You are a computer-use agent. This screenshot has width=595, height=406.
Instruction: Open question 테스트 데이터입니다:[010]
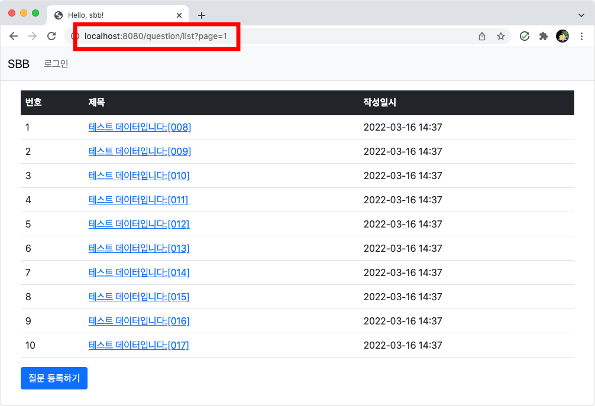tap(139, 176)
